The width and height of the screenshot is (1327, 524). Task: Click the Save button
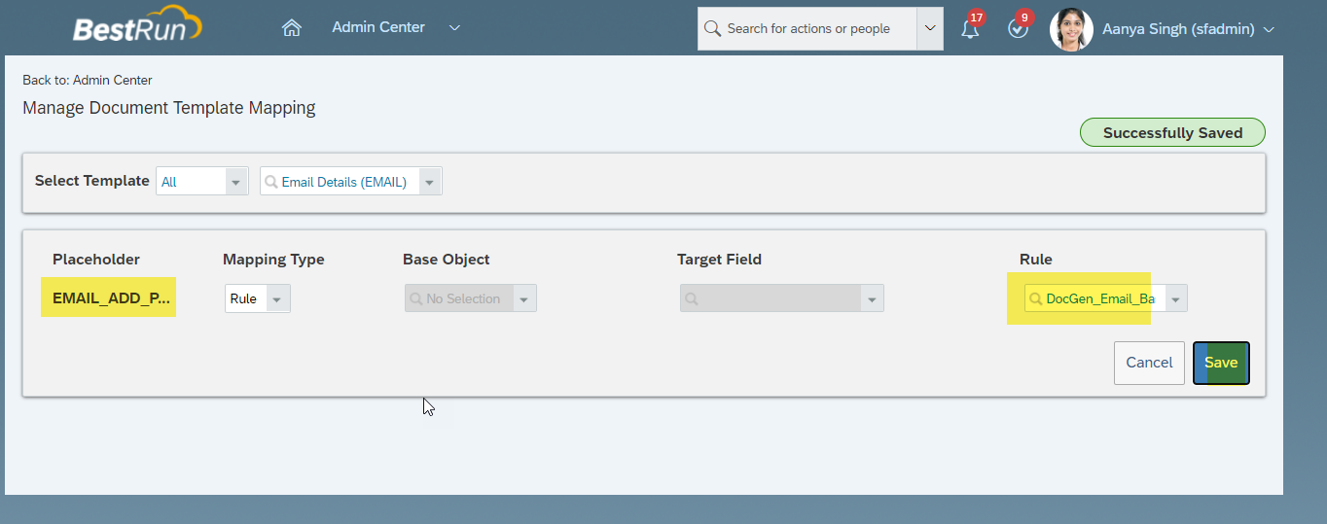[1221, 363]
